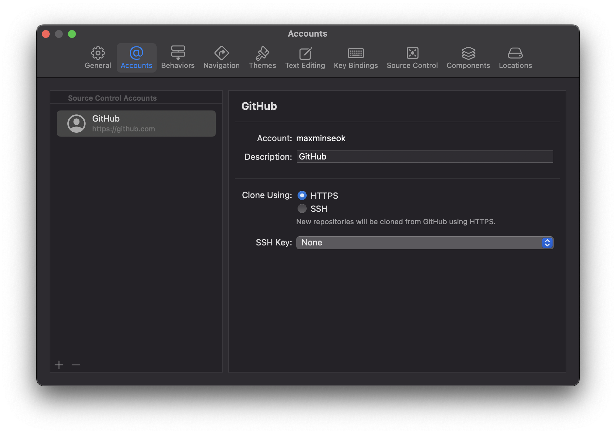This screenshot has width=616, height=434.
Task: Select HTTPS clone option
Action: (x=302, y=195)
